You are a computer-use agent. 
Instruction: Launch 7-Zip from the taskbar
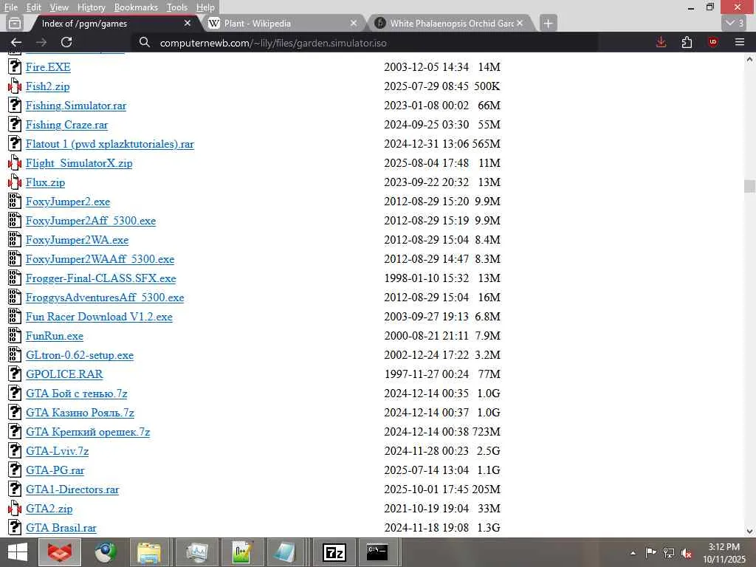click(334, 552)
